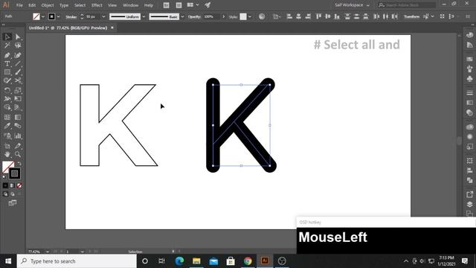This screenshot has height=268, width=476.
Task: Select the Shape Builder tool
Action: (7, 107)
